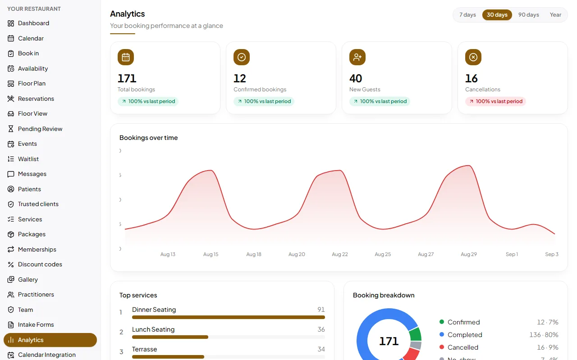577x360 pixels.
Task: Click the Aug 22 axis label
Action: (x=340, y=254)
